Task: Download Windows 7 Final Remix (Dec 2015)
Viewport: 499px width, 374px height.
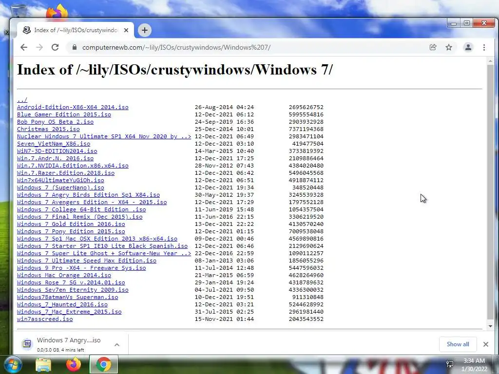Action: tap(80, 217)
